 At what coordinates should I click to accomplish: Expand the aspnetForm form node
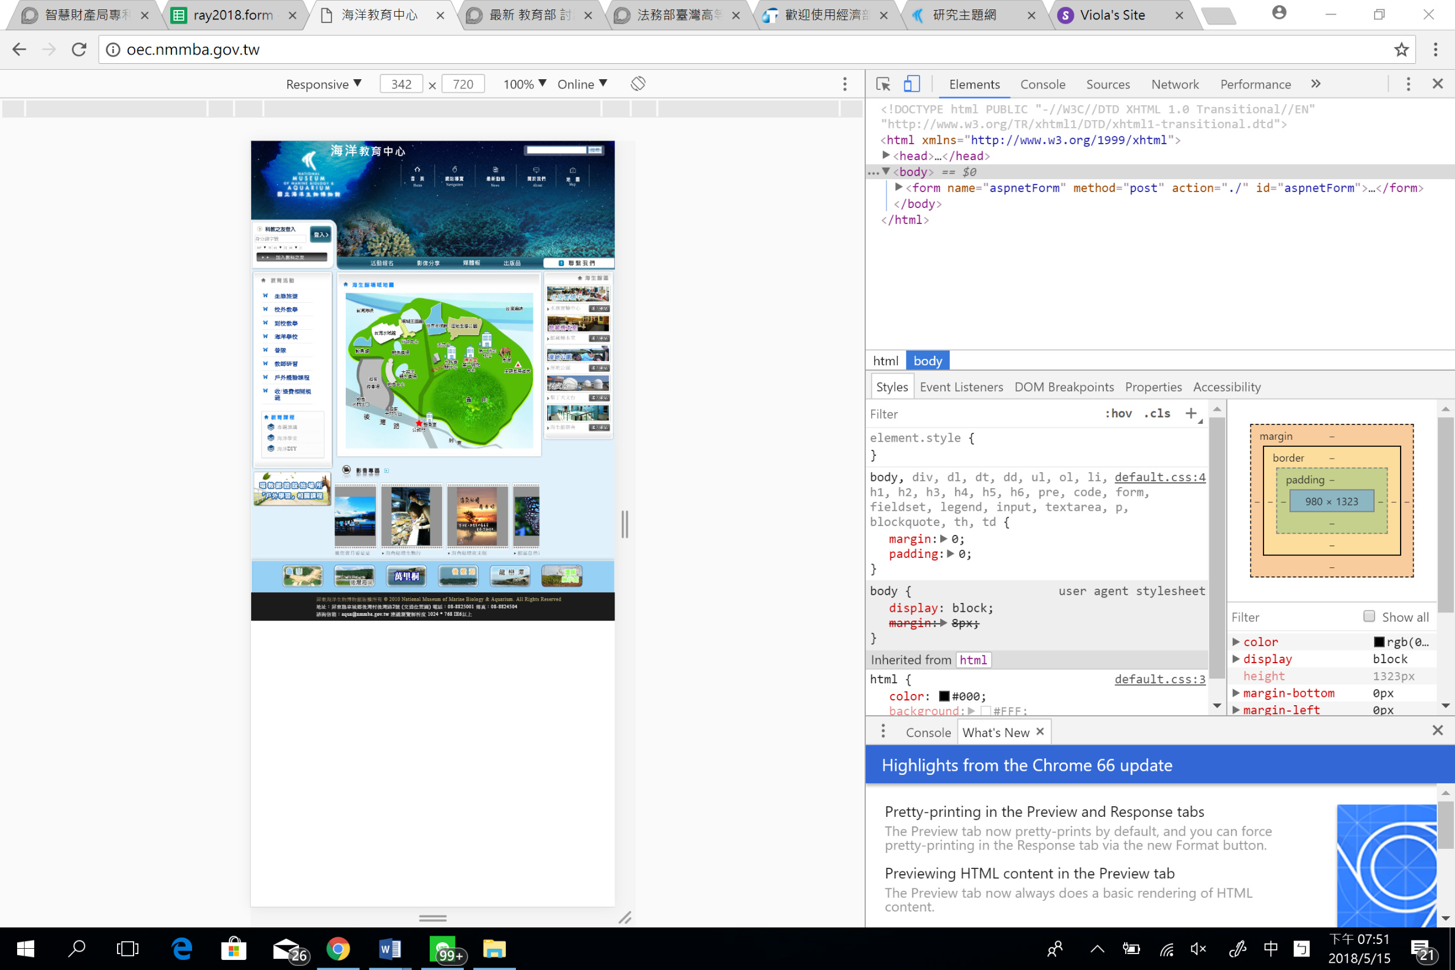click(x=898, y=187)
